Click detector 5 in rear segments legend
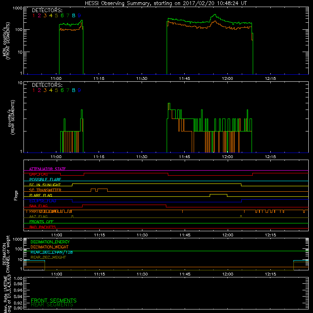Screen dimensions: 313x313 pyautogui.click(x=56, y=90)
